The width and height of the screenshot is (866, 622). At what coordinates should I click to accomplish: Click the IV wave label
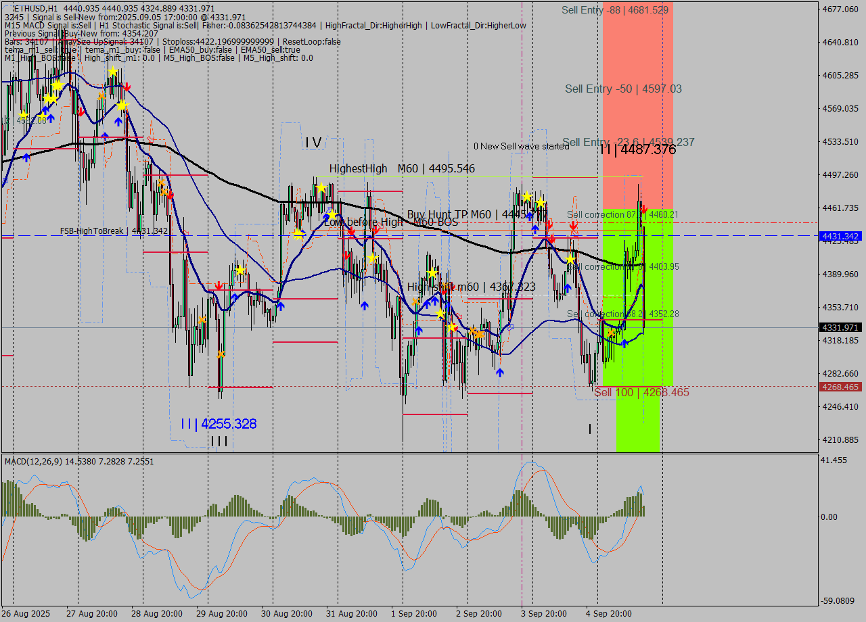pos(313,142)
